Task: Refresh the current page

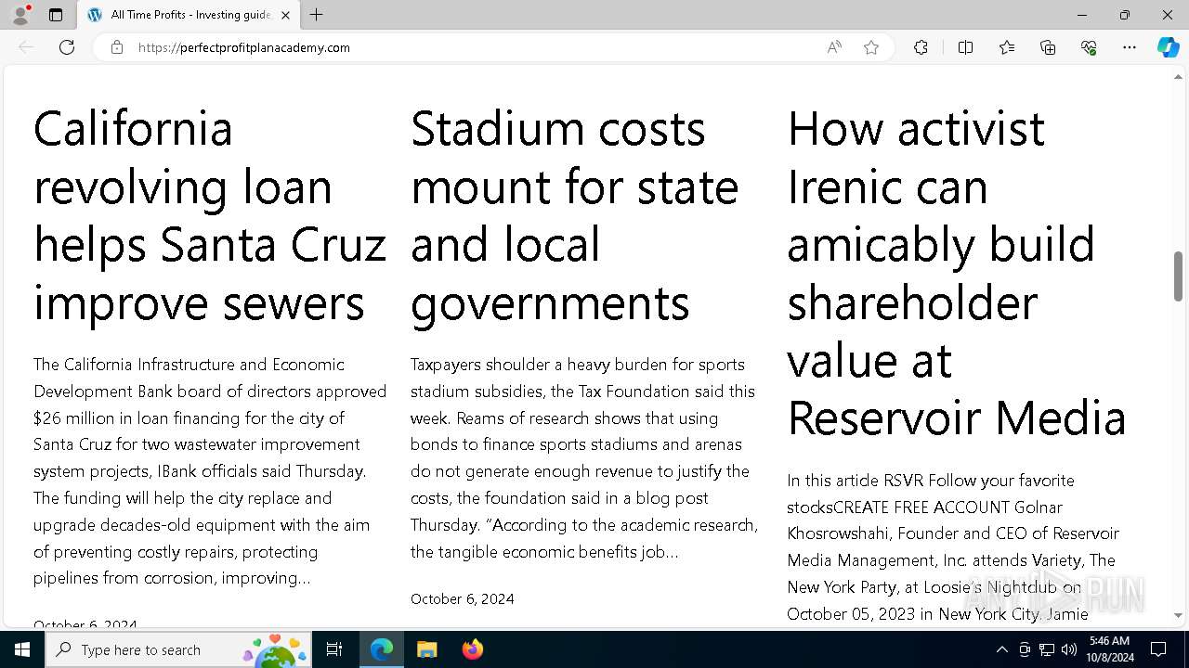Action: [67, 47]
